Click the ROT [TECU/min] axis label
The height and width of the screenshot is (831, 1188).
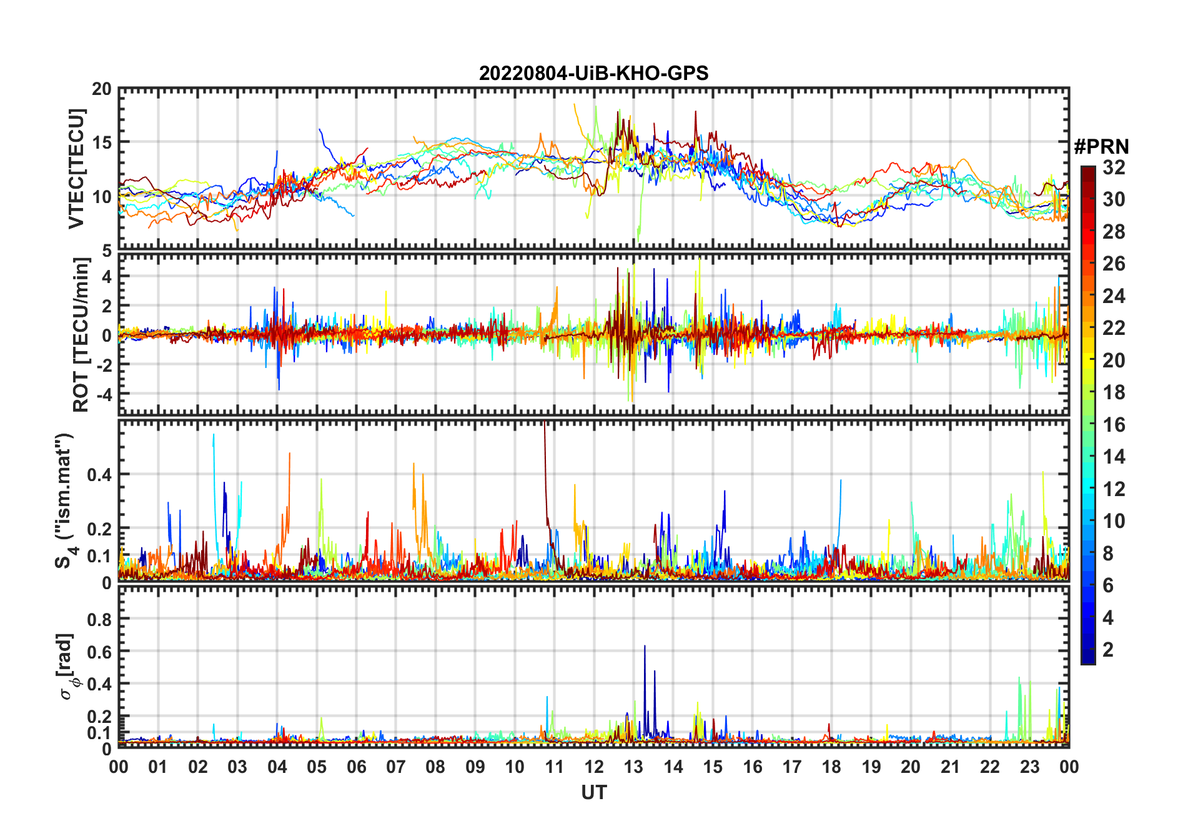81,335
